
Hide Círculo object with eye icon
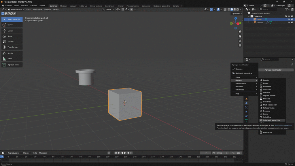point(289,22)
